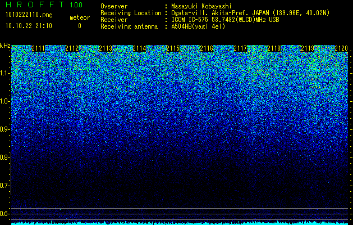Click the 0.7 frequency axis label
353x225 pixels.
[4, 186]
